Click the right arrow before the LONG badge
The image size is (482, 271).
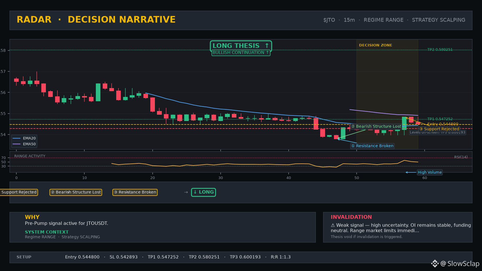click(x=186, y=192)
